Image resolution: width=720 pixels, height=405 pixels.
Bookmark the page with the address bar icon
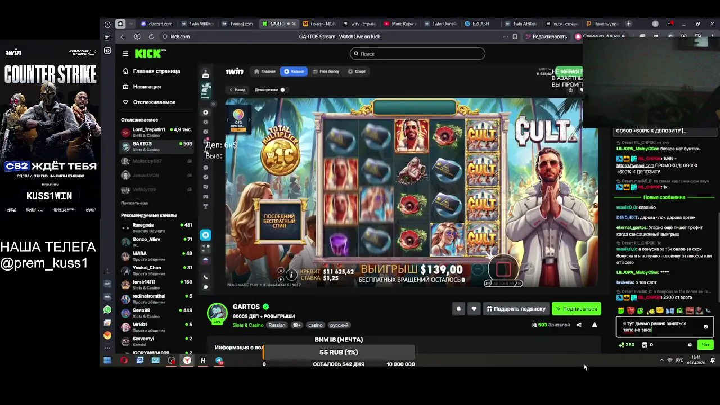tap(515, 37)
